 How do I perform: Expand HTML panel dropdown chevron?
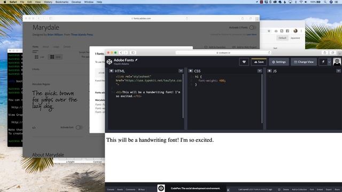point(181,71)
